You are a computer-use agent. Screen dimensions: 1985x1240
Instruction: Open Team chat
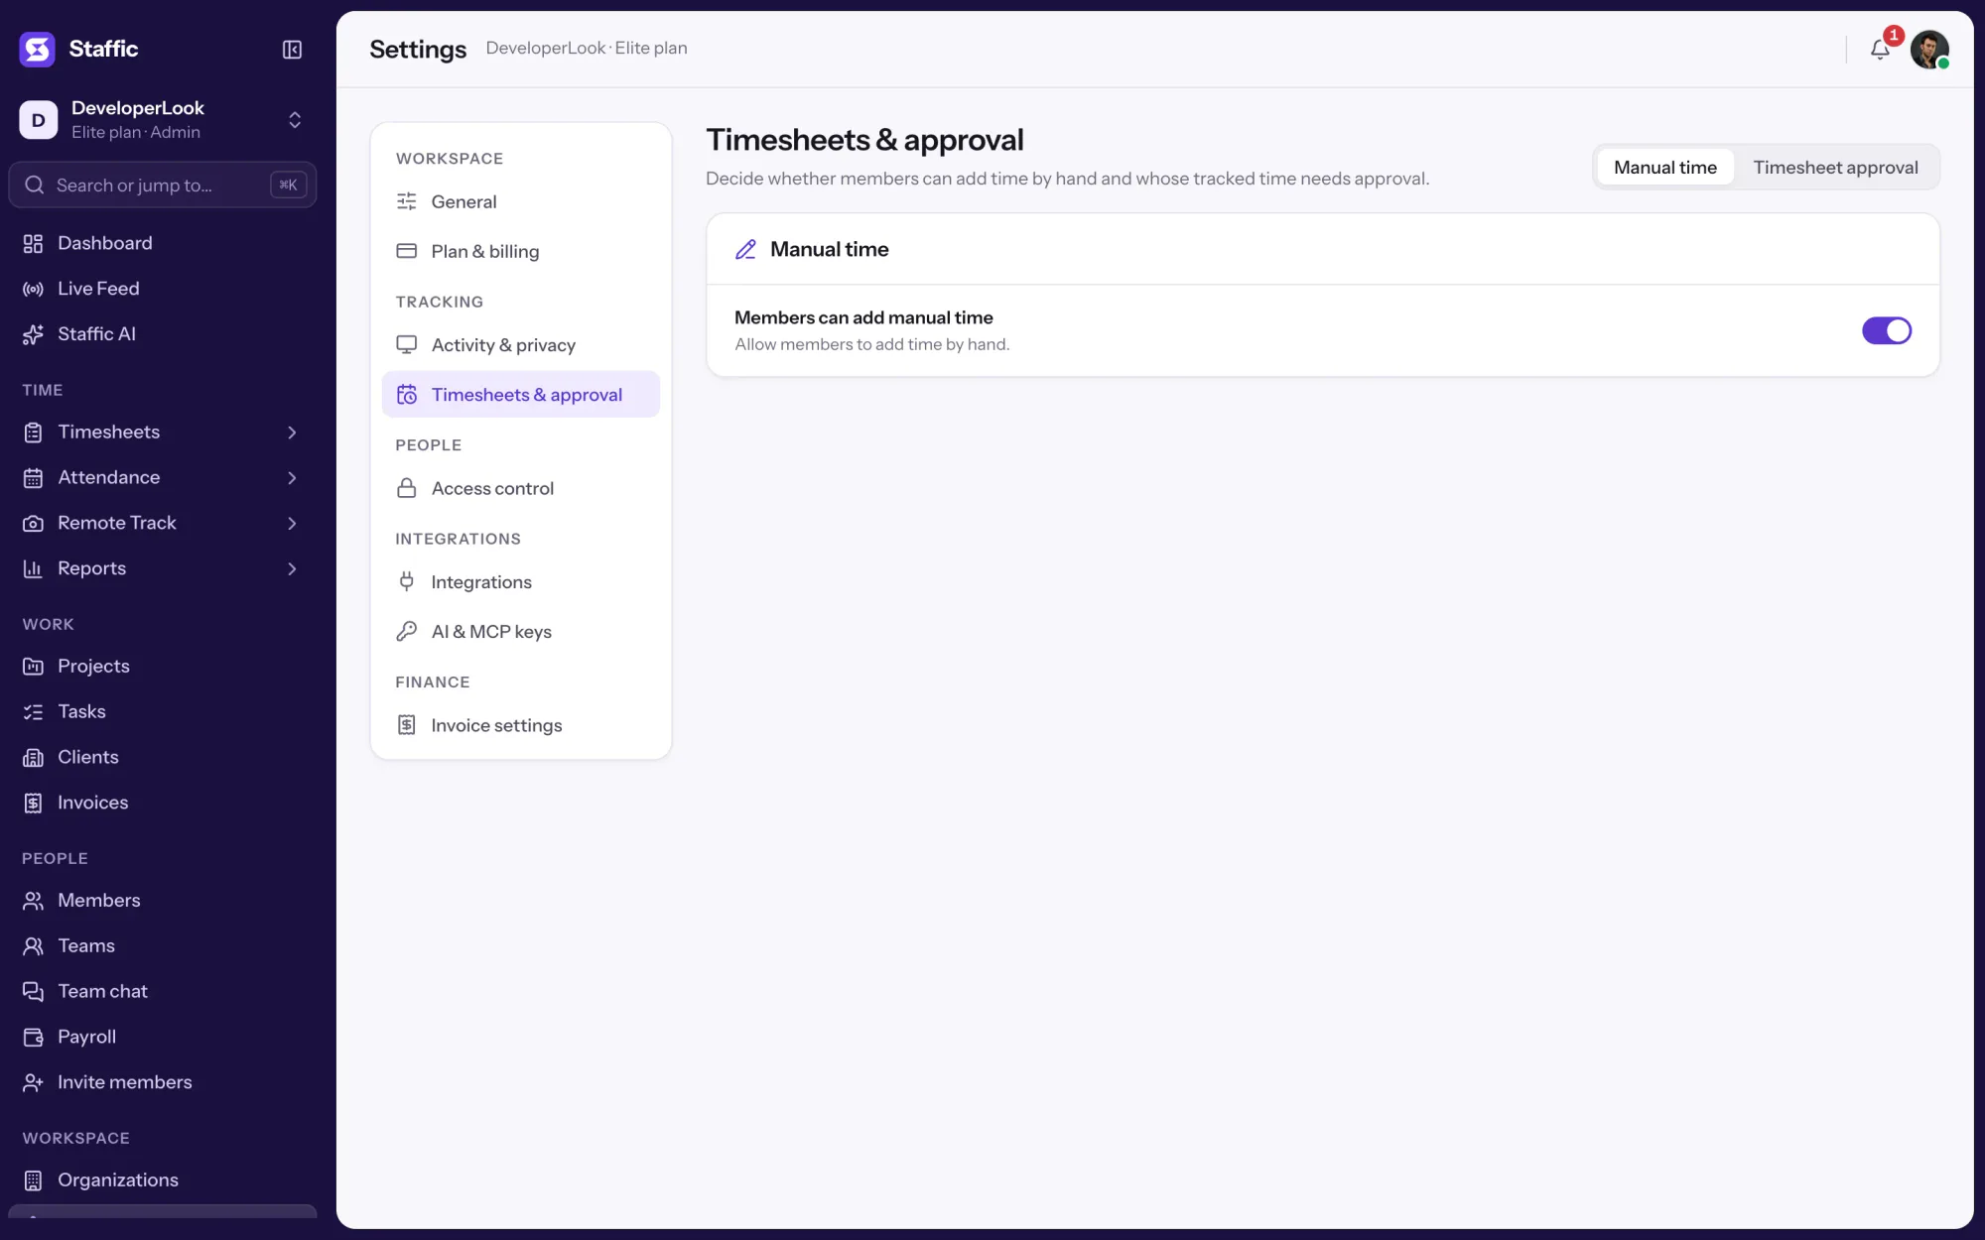[x=163, y=991]
